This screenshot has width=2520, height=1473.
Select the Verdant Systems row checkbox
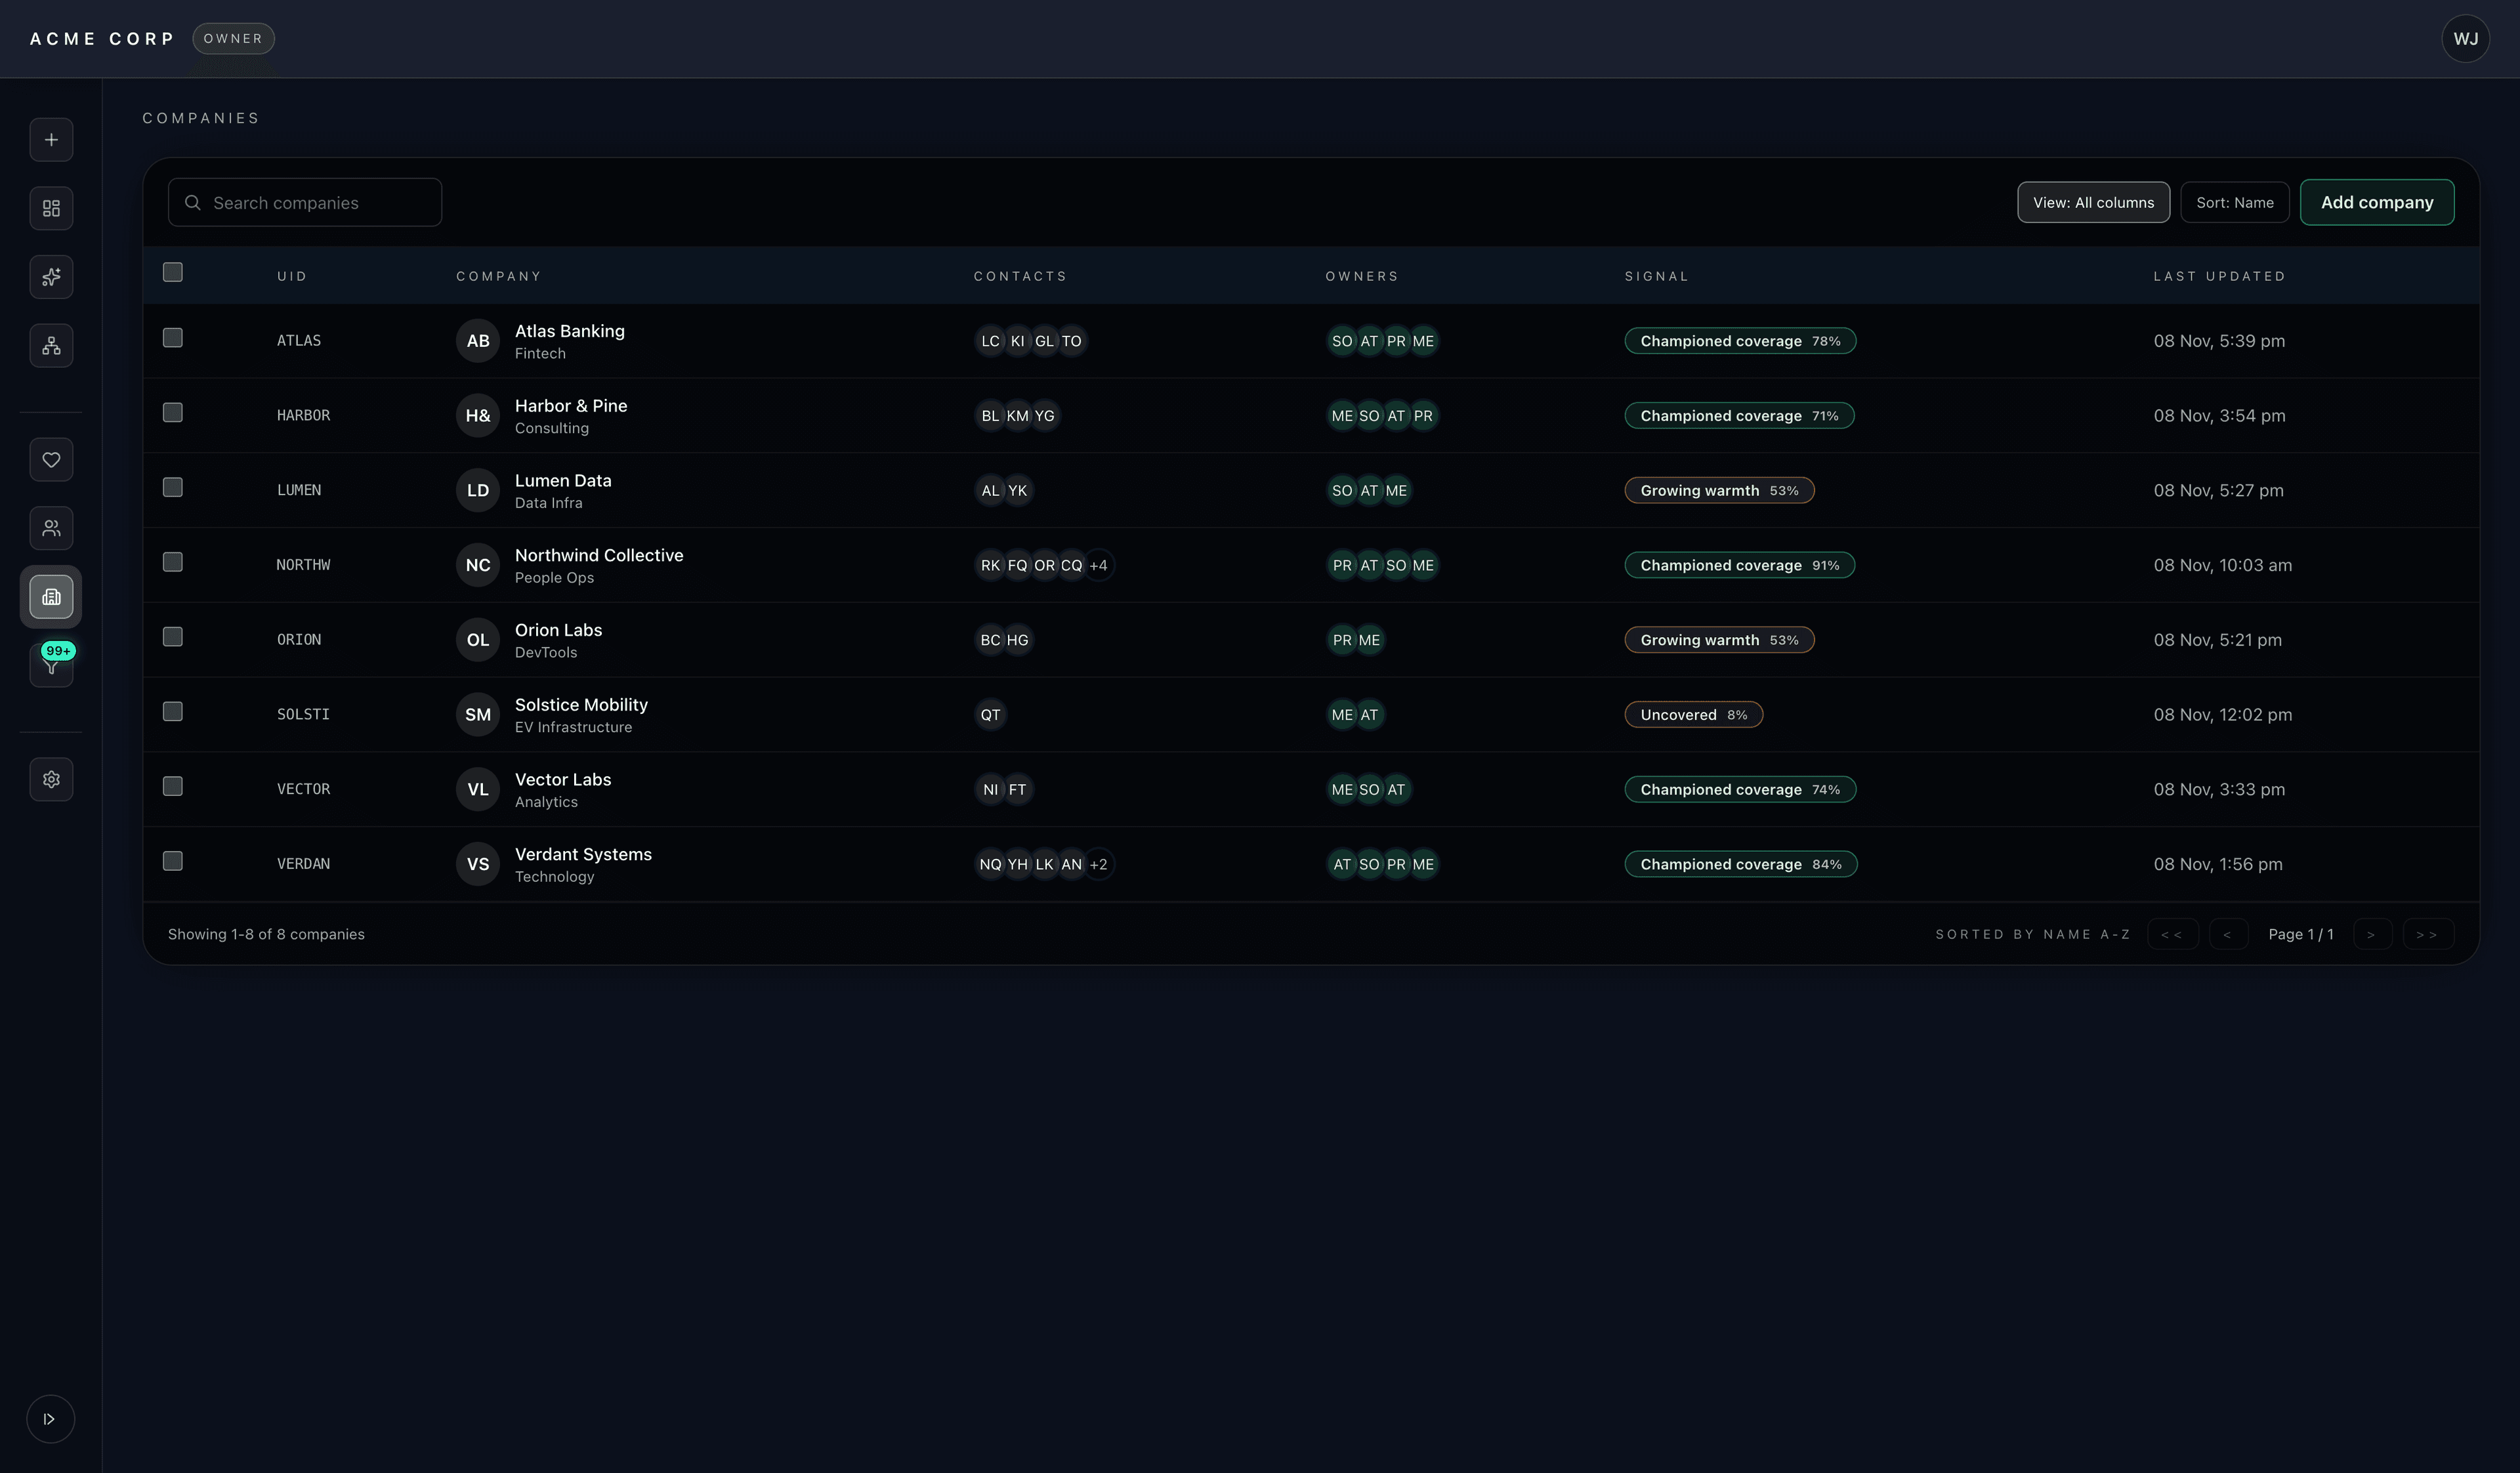click(x=173, y=861)
